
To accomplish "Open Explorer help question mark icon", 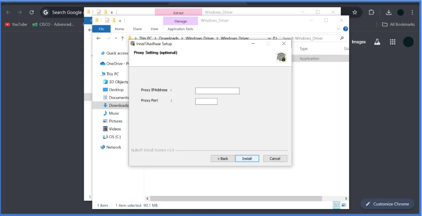I will [346, 29].
